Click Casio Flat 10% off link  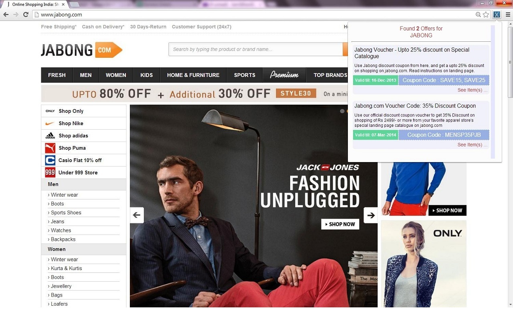(x=80, y=160)
